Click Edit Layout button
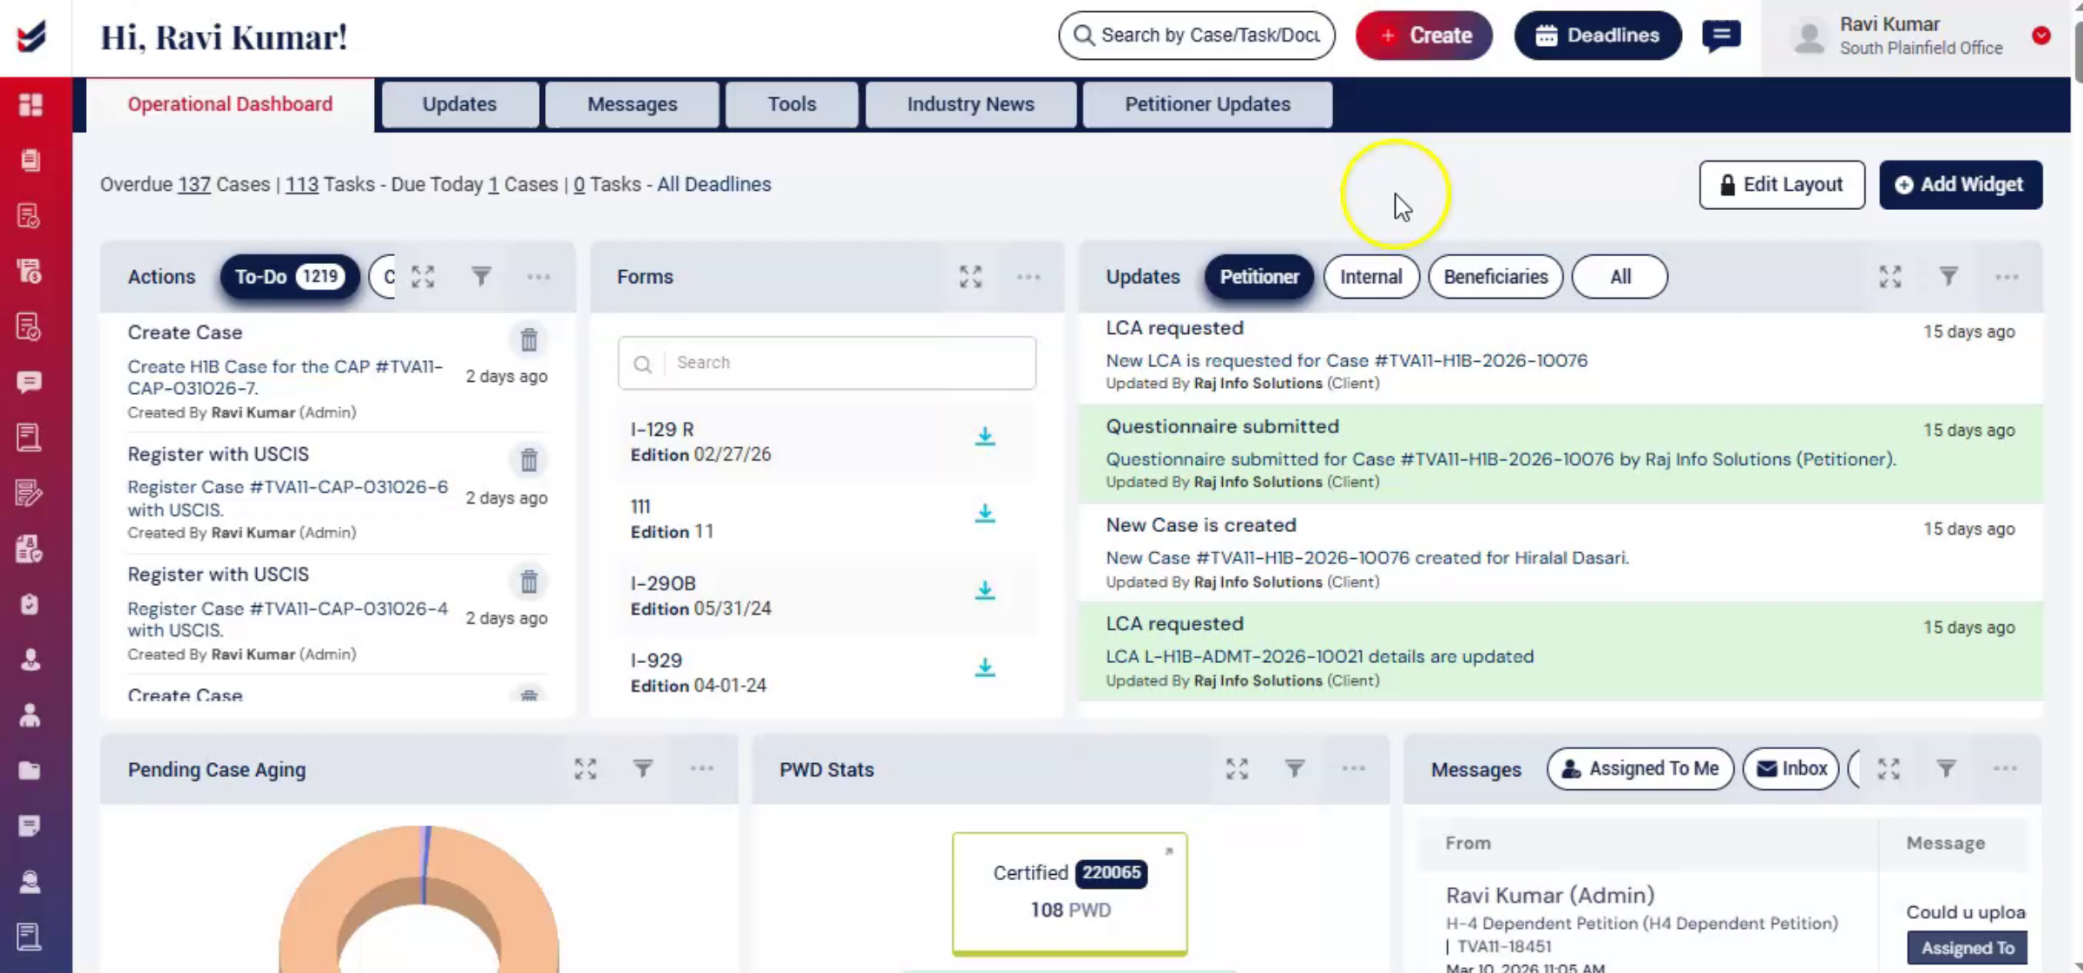 (x=1782, y=185)
